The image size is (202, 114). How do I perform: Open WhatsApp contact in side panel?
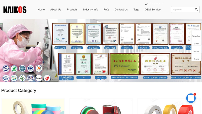click(196, 36)
